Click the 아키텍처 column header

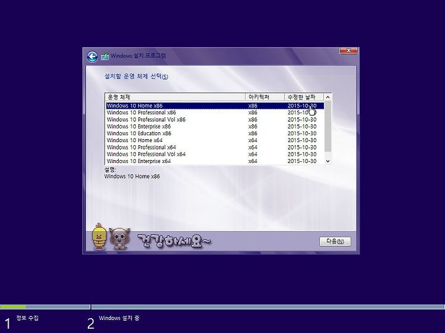click(x=265, y=97)
